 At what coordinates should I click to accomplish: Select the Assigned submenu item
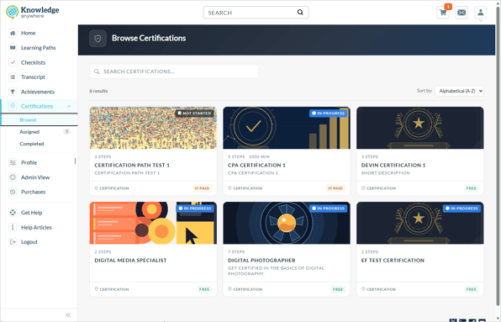[x=29, y=132]
